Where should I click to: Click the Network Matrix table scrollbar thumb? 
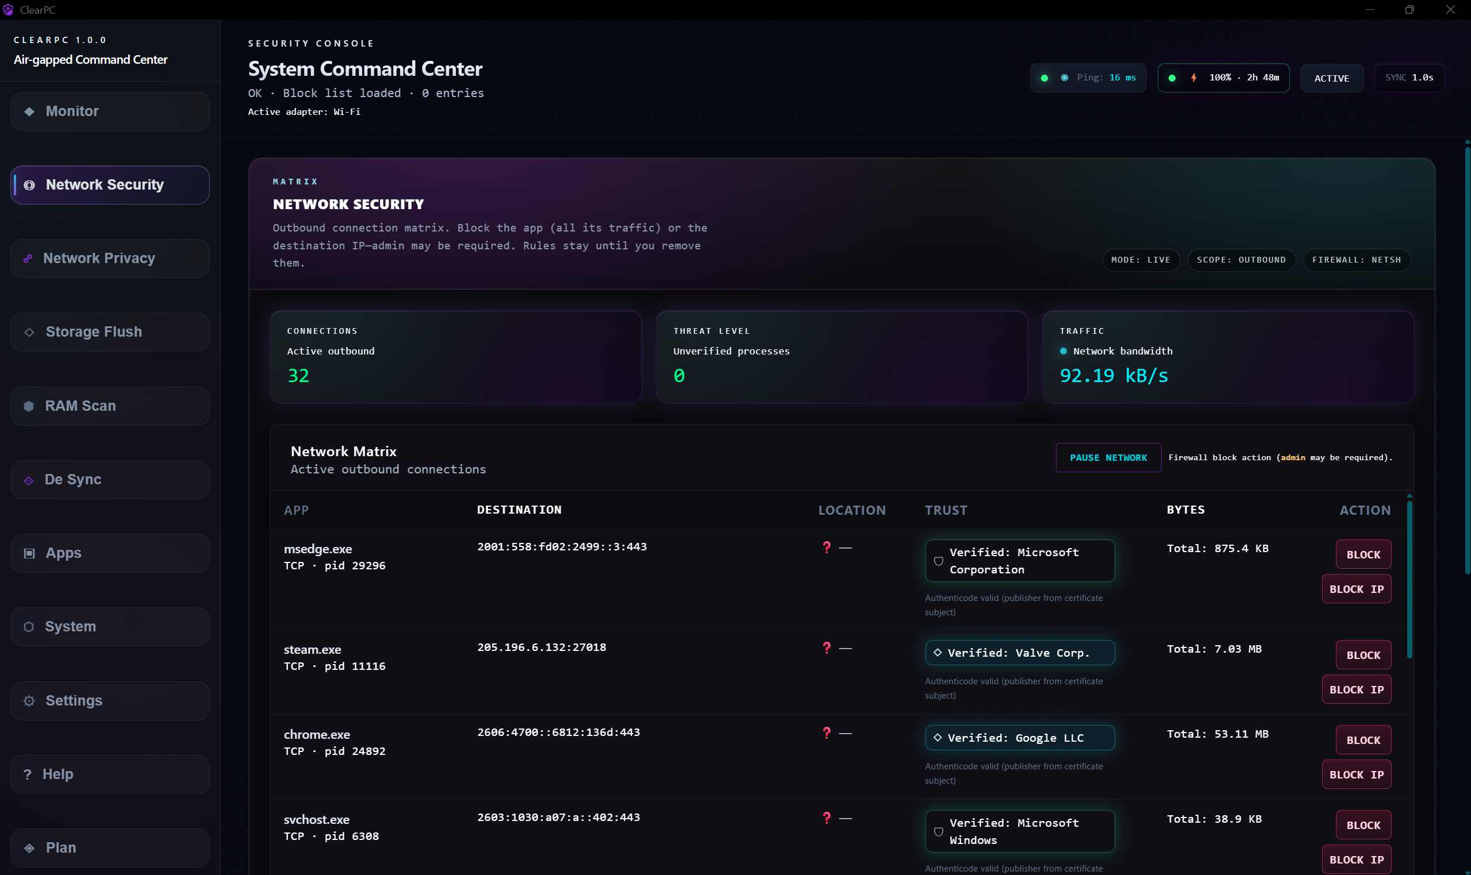tap(1409, 580)
